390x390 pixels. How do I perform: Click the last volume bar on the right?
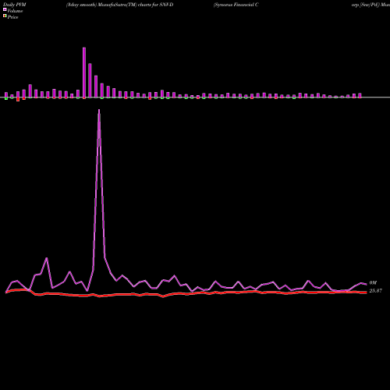pos(360,95)
